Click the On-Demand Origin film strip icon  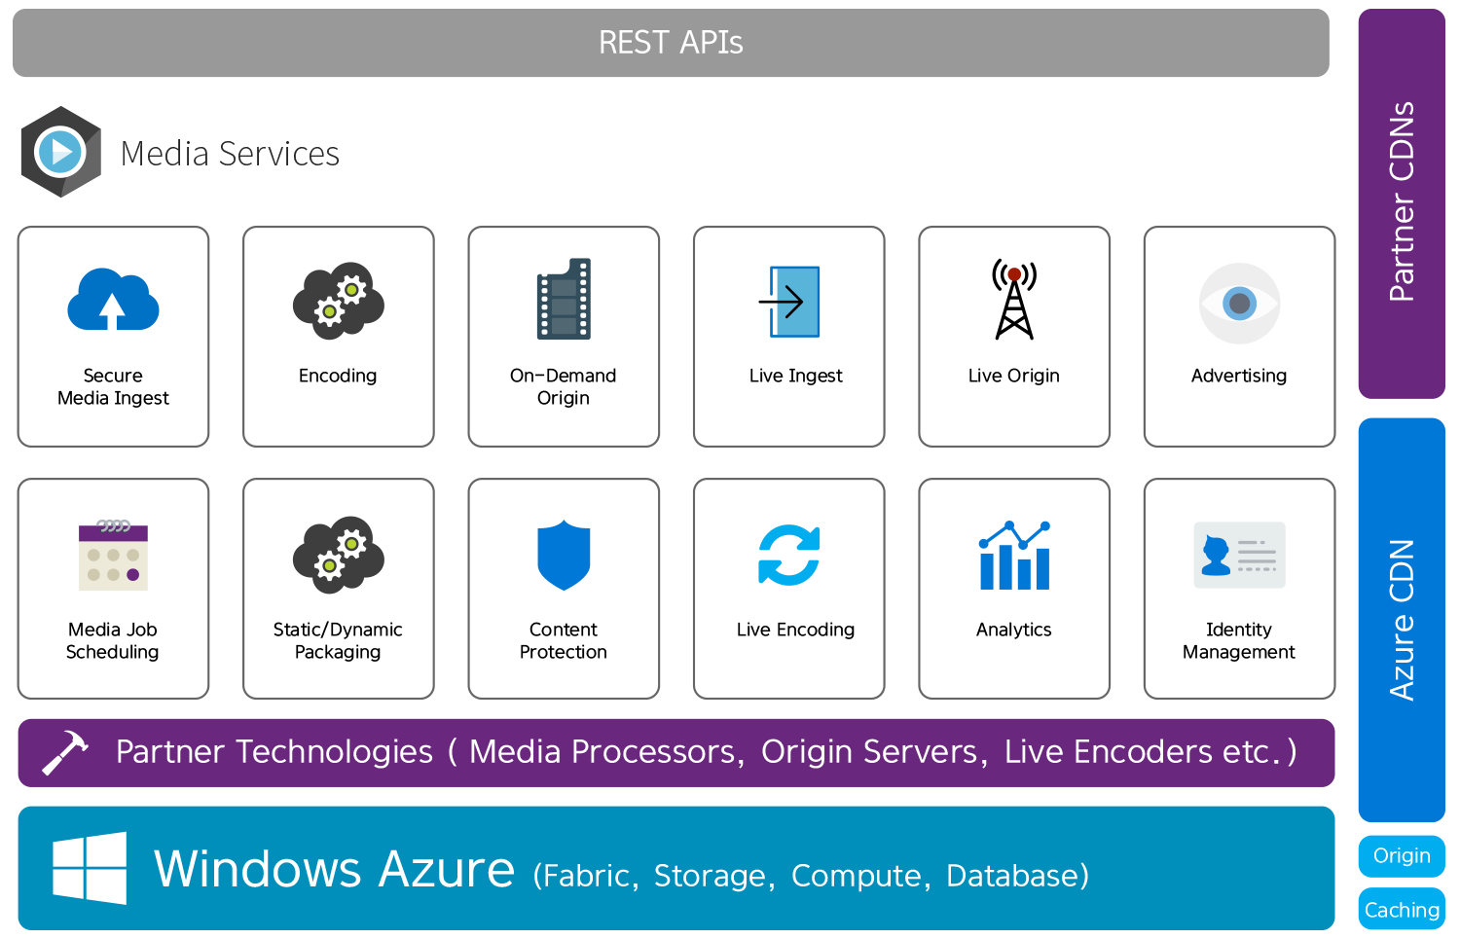(x=564, y=299)
